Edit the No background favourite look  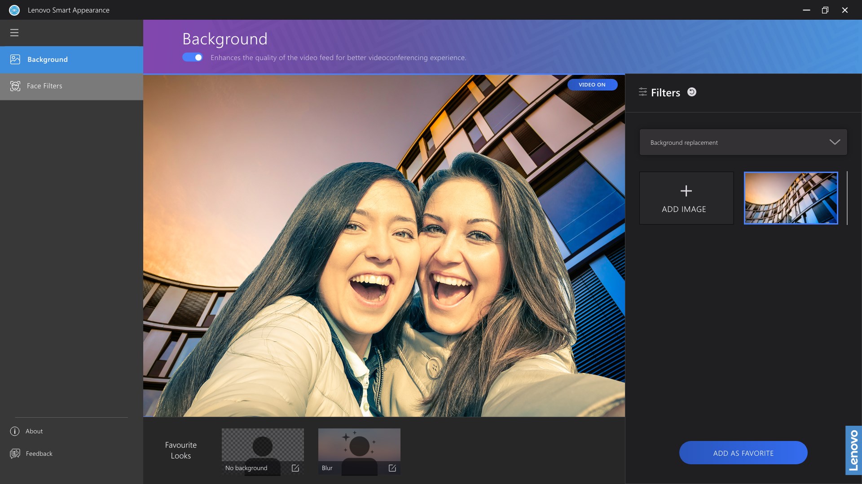click(x=295, y=468)
